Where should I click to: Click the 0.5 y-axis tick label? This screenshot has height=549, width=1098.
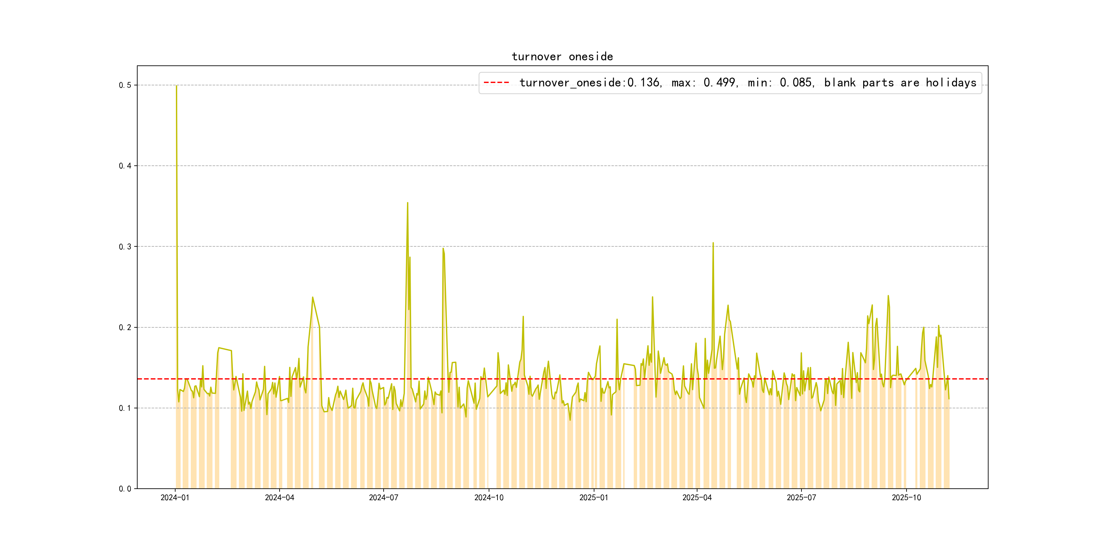click(x=125, y=85)
